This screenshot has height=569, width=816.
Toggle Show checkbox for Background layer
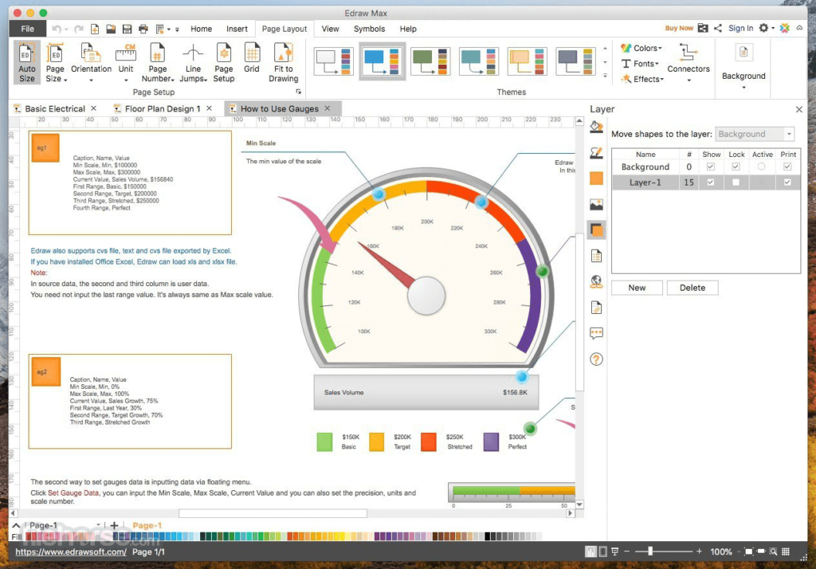710,167
